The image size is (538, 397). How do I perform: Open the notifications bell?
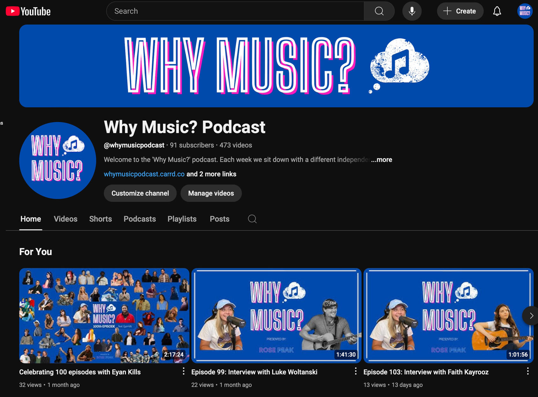point(497,11)
